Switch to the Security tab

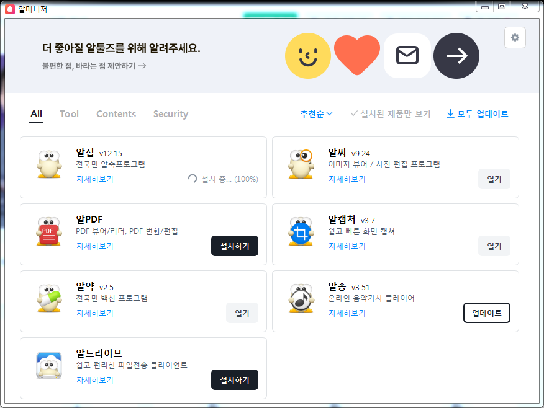170,114
